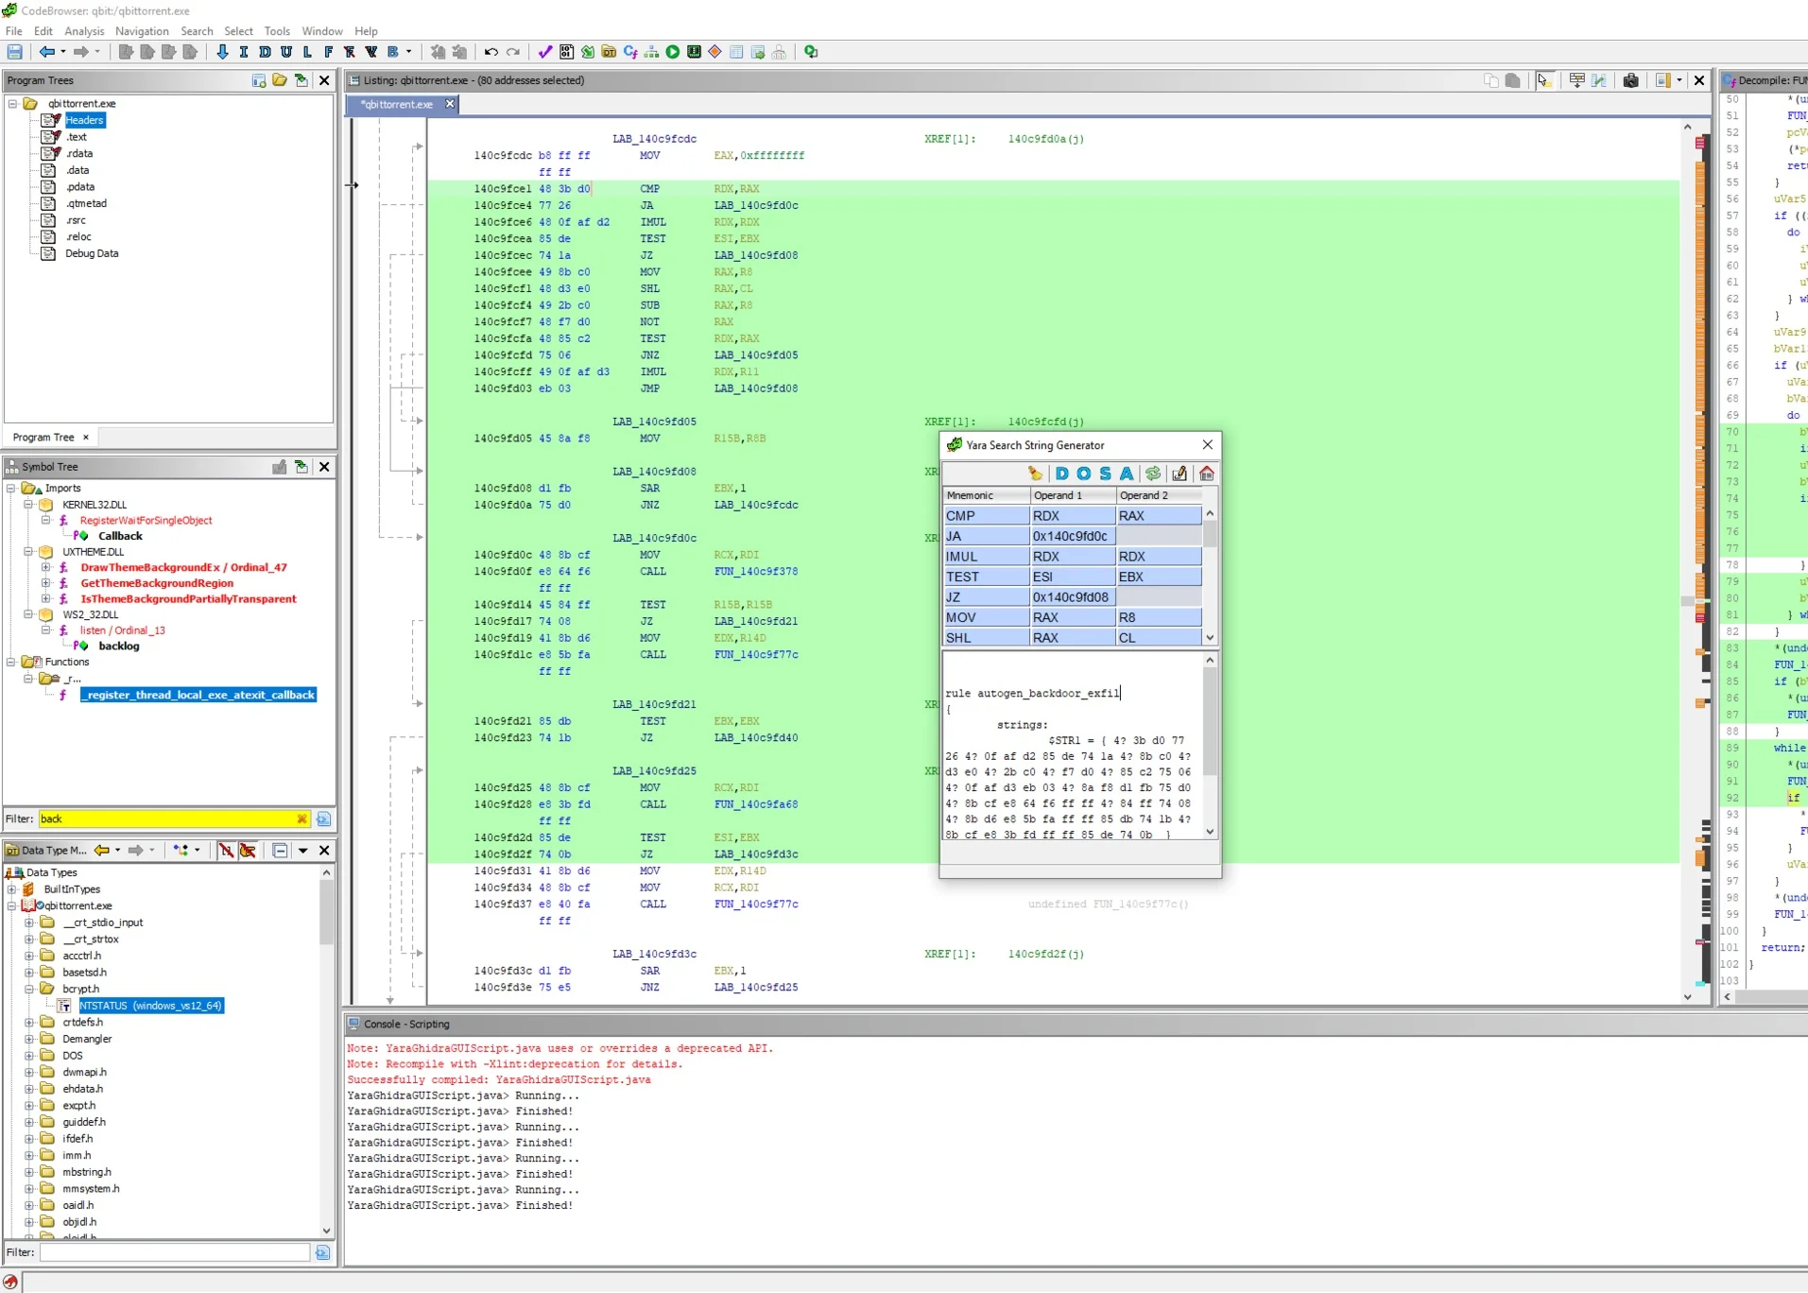Expand the crtdefs.h folder node
The height and width of the screenshot is (1293, 1808).
point(28,1023)
